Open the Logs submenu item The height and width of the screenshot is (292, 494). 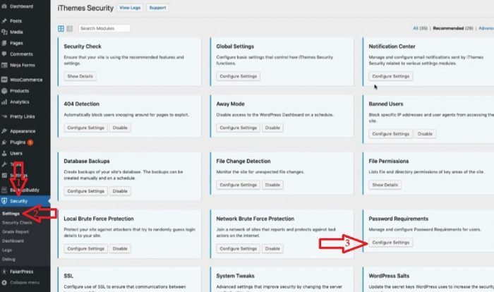[x=7, y=250]
